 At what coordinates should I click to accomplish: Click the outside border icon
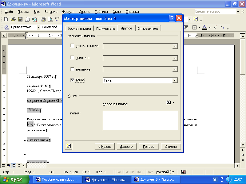click(194, 27)
